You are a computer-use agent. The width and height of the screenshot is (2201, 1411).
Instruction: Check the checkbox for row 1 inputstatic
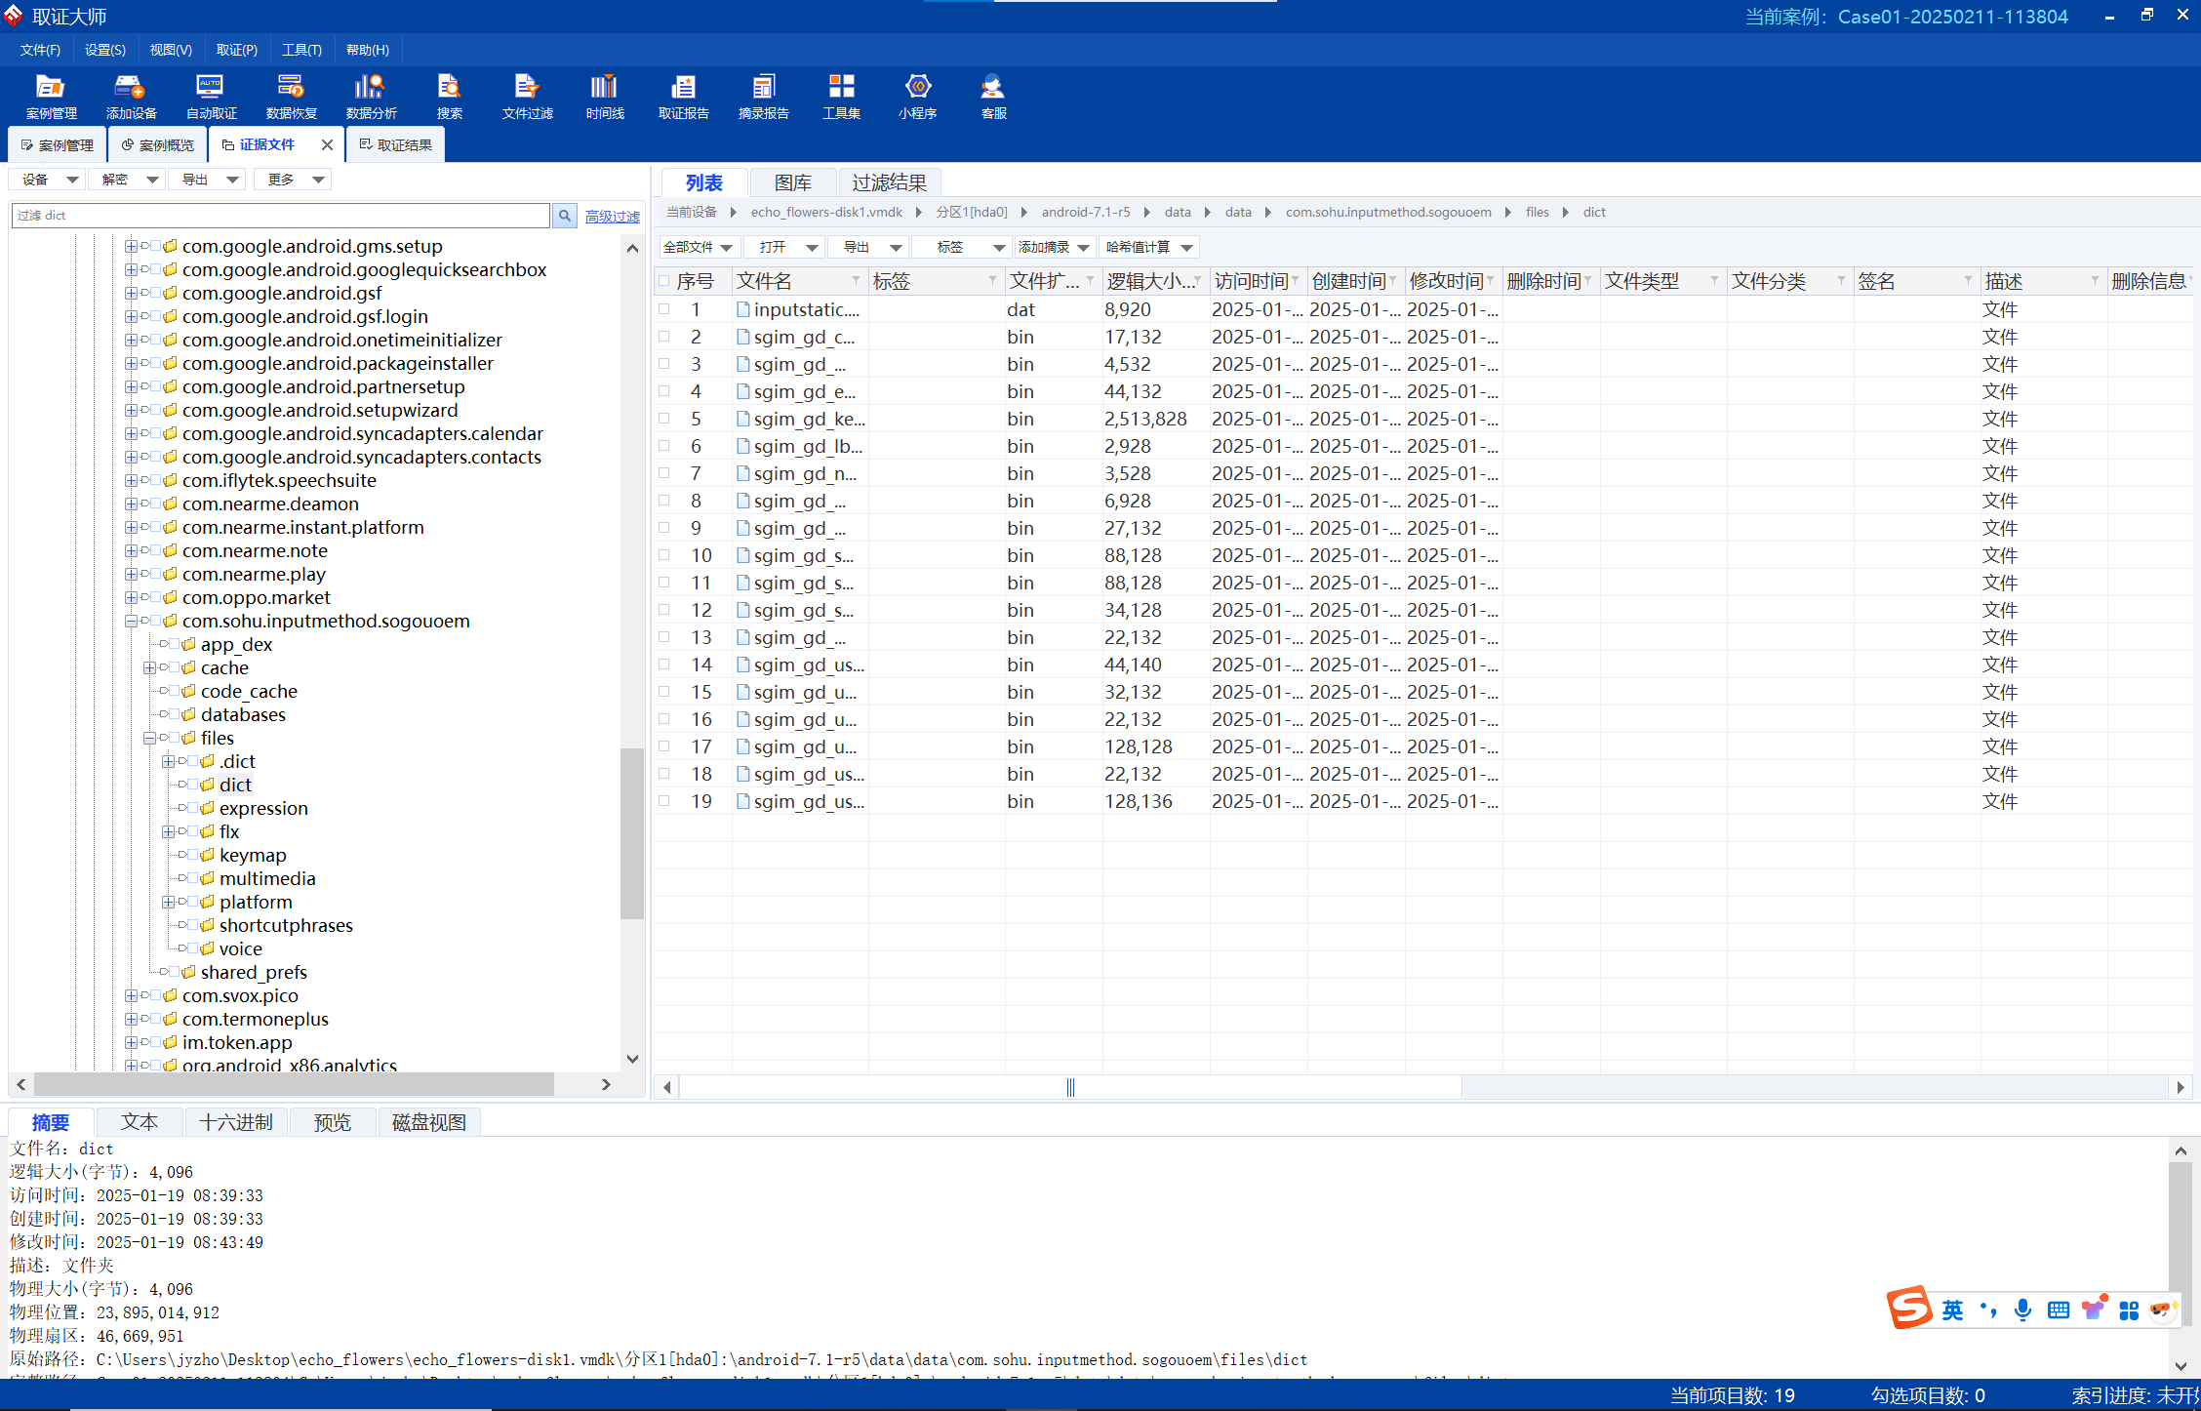coord(664,308)
